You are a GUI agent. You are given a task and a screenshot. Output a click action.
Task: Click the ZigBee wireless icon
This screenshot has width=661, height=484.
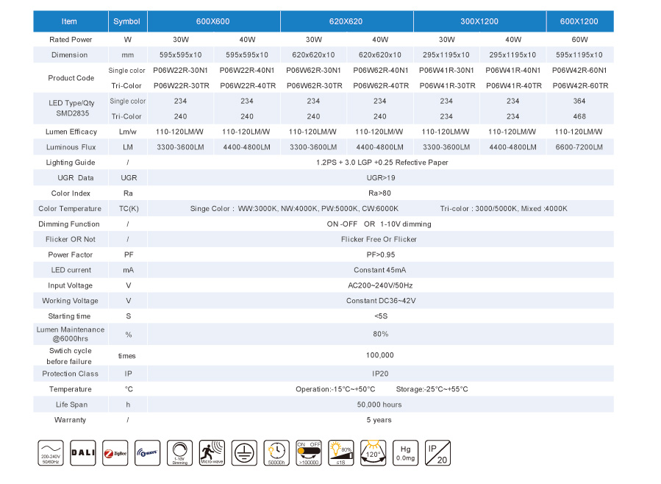[x=115, y=452]
